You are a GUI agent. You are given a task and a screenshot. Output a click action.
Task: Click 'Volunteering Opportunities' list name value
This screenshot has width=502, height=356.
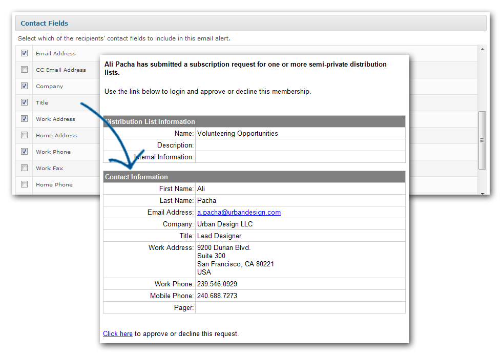click(238, 134)
